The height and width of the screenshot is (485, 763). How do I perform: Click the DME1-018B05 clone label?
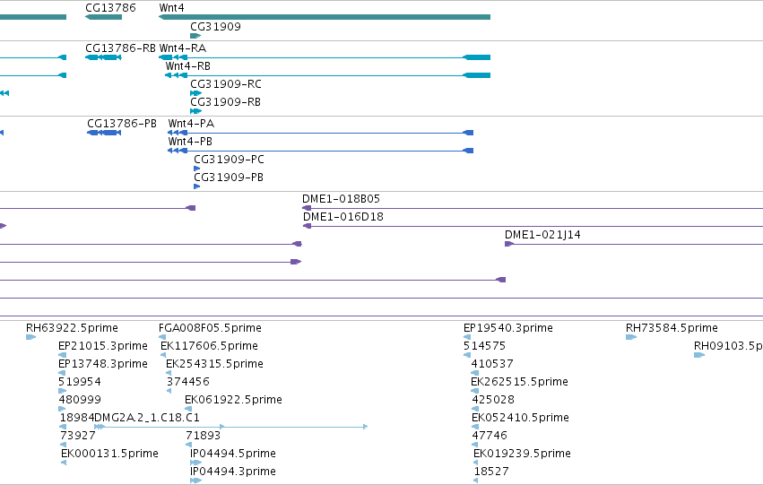(341, 199)
